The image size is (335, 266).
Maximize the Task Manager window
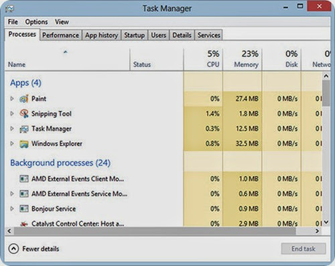[x=300, y=6]
